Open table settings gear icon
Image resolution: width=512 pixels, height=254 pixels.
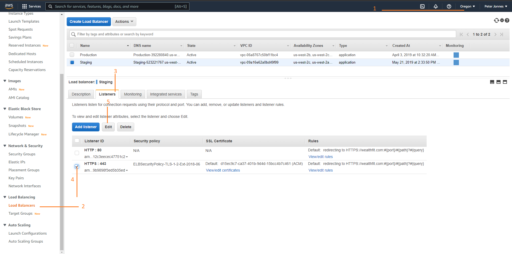[502, 20]
